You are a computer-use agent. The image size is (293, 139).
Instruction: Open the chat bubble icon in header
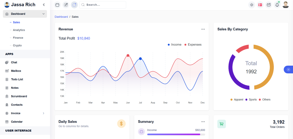[74, 5]
